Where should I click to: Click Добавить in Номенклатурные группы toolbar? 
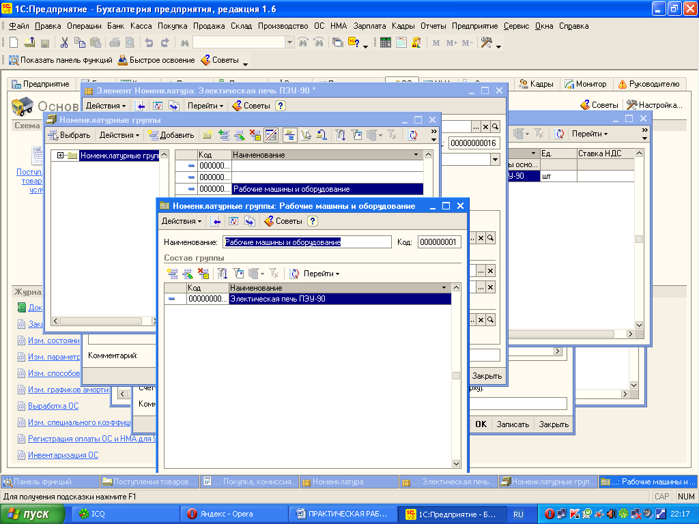point(171,135)
